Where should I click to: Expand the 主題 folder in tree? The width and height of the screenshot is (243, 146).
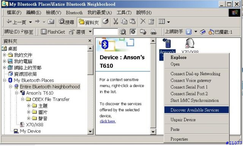tap(28, 106)
